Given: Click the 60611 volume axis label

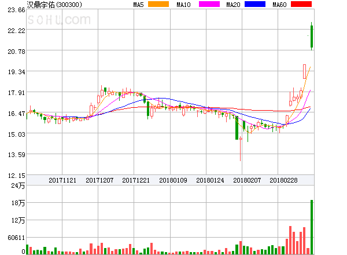Looking at the screenshot, I should tap(16, 238).
